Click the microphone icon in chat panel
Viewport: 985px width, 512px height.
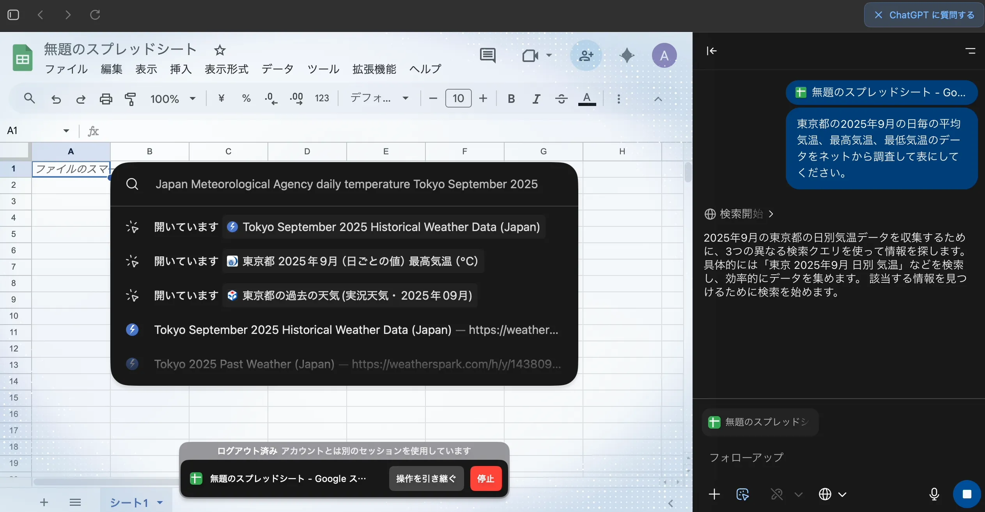pos(934,494)
